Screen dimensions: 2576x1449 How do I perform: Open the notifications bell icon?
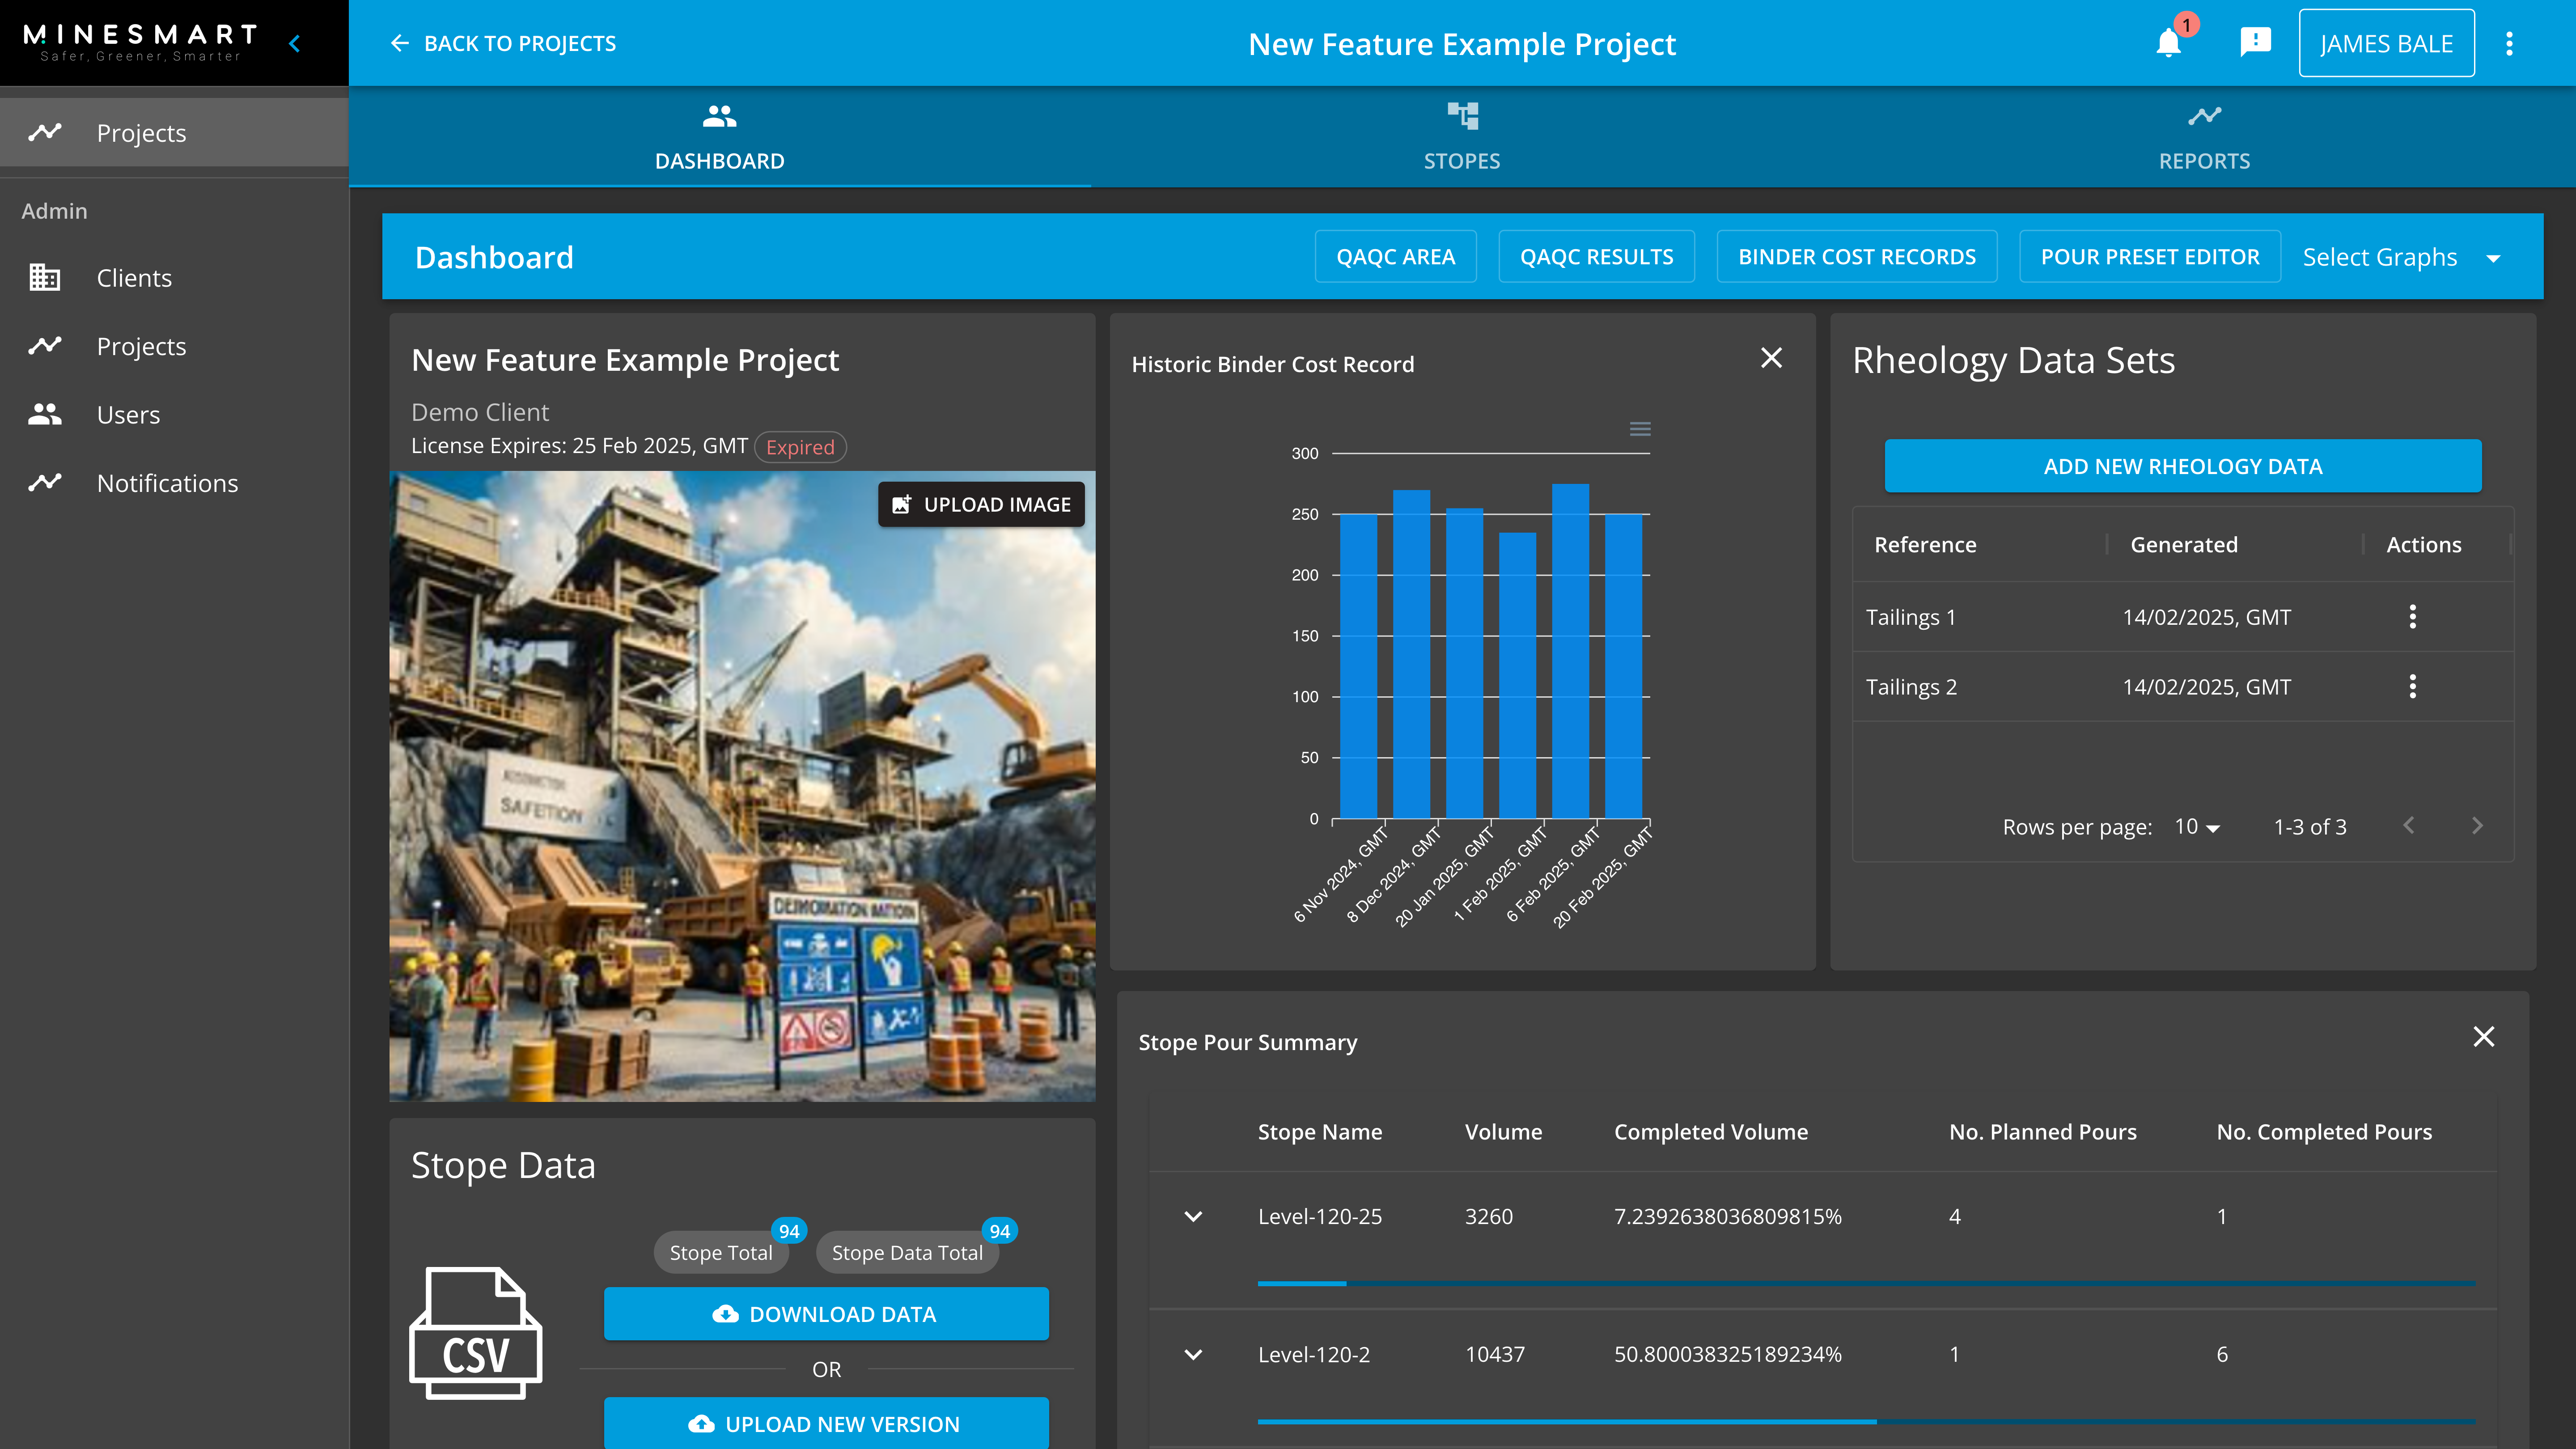[2168, 43]
